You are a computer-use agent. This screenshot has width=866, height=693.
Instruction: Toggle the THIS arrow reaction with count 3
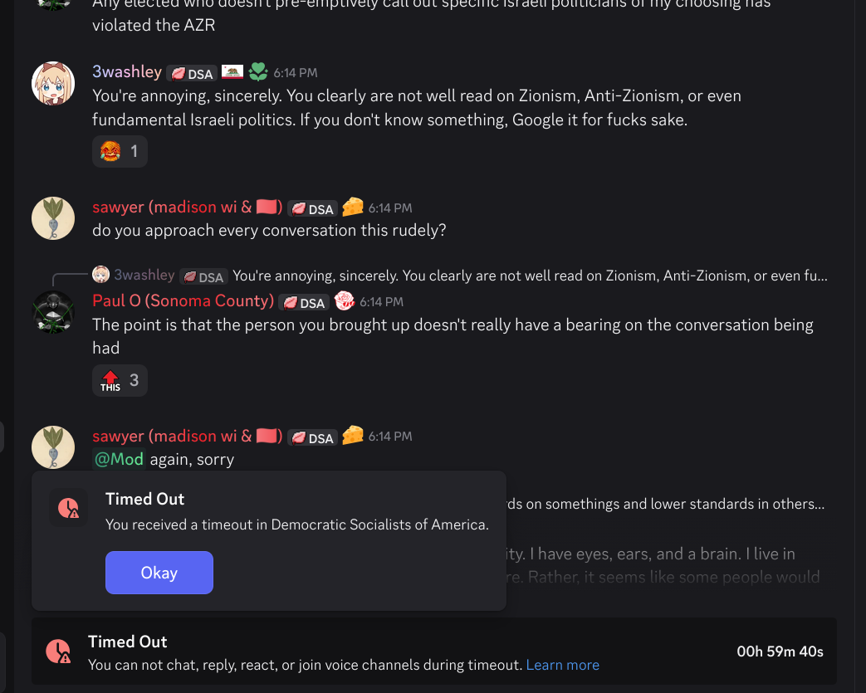[x=120, y=380]
